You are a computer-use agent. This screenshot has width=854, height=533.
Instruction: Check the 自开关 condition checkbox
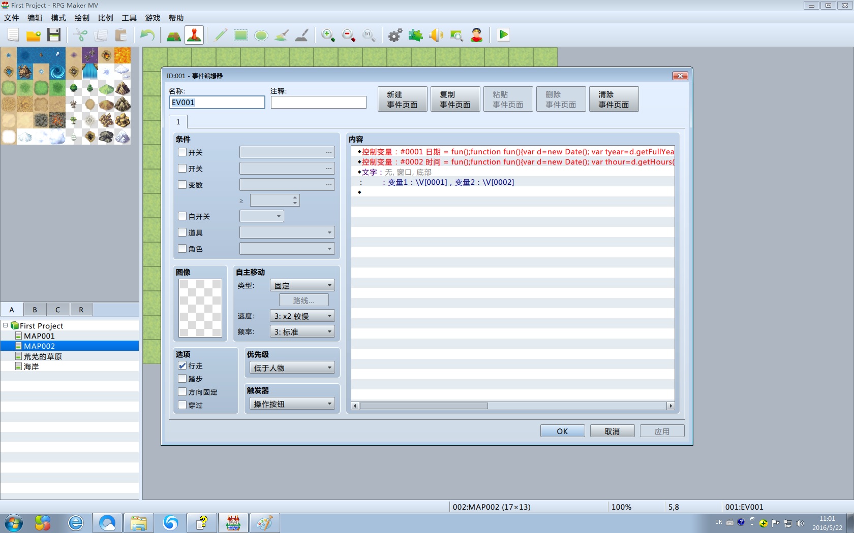click(182, 216)
